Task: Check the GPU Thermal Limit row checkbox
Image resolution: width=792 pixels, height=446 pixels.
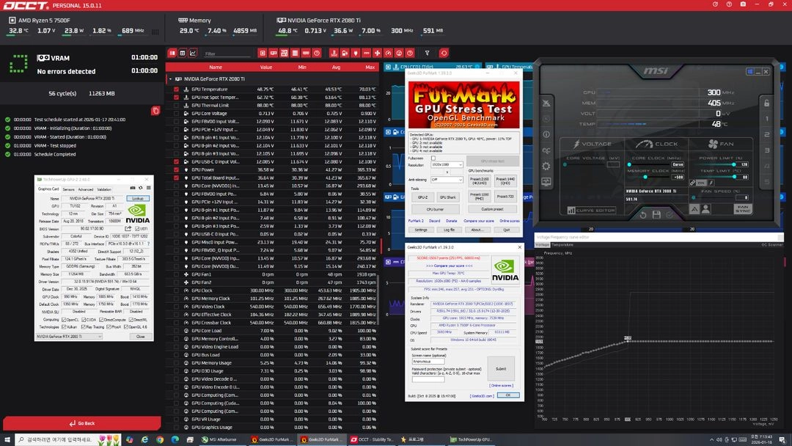Action: [x=176, y=106]
